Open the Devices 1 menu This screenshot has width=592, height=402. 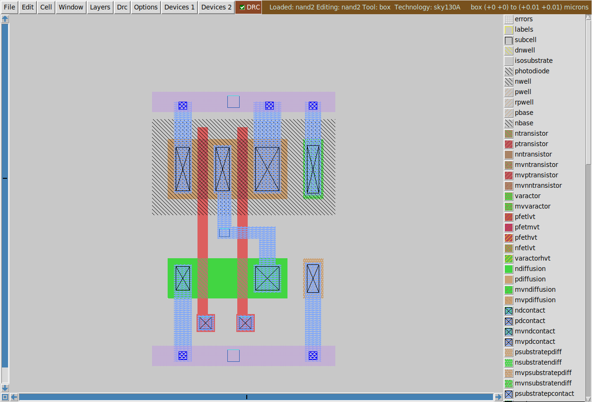(179, 7)
